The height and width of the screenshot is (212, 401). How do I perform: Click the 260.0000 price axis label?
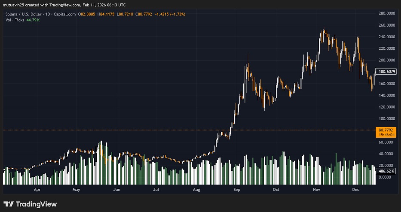click(x=387, y=25)
